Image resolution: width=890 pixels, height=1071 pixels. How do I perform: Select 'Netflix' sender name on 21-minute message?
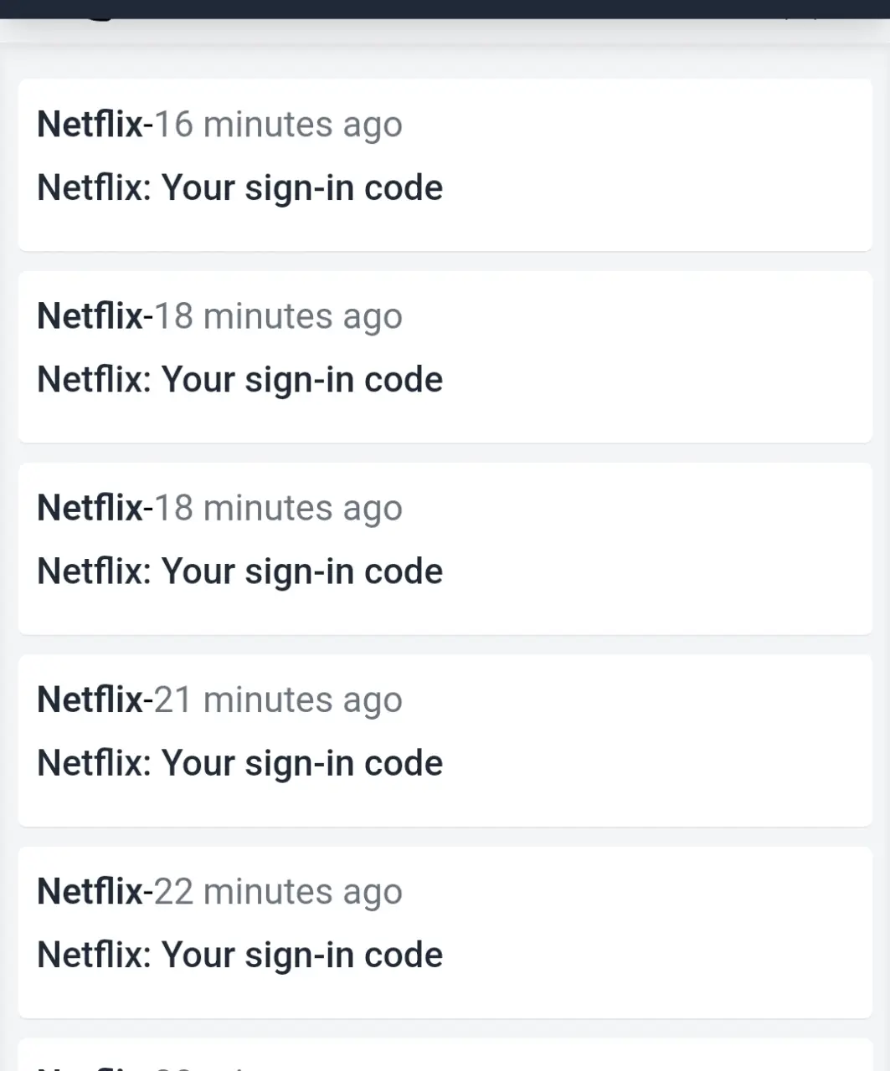point(90,699)
